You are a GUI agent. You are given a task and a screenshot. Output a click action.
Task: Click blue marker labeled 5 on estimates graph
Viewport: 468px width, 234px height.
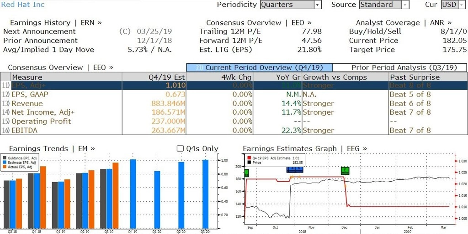click(299, 169)
